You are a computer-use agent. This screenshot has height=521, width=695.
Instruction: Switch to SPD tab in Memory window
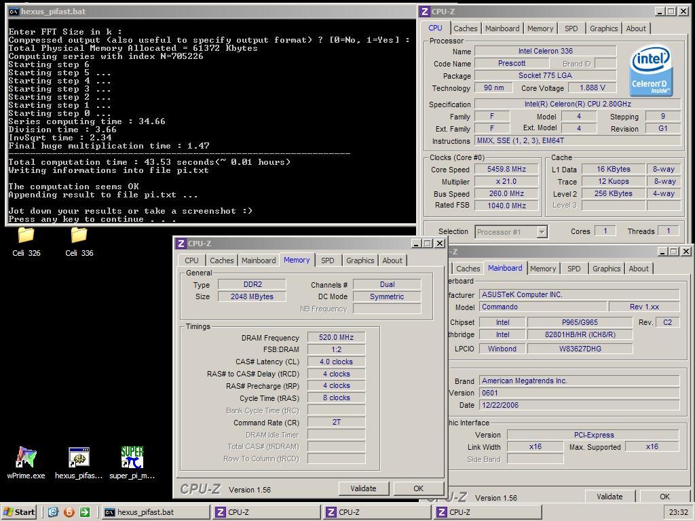pyautogui.click(x=328, y=260)
